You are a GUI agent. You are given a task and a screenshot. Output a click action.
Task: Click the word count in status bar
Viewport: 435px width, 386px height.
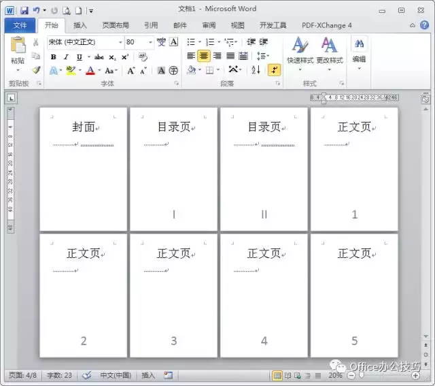pos(59,375)
